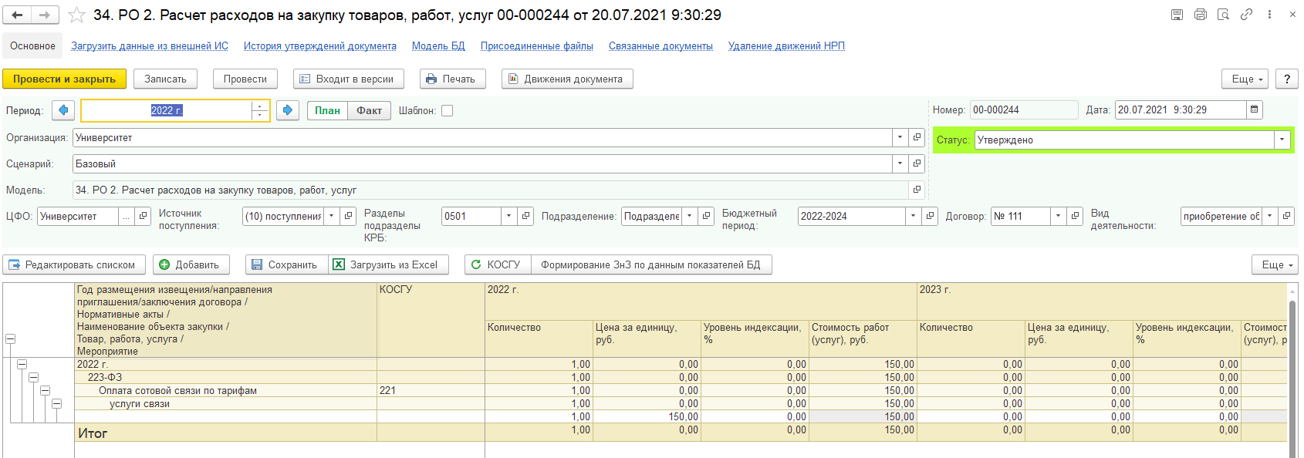The image size is (1304, 458).
Task: Open Источник поступления record via open icon
Action: [348, 216]
